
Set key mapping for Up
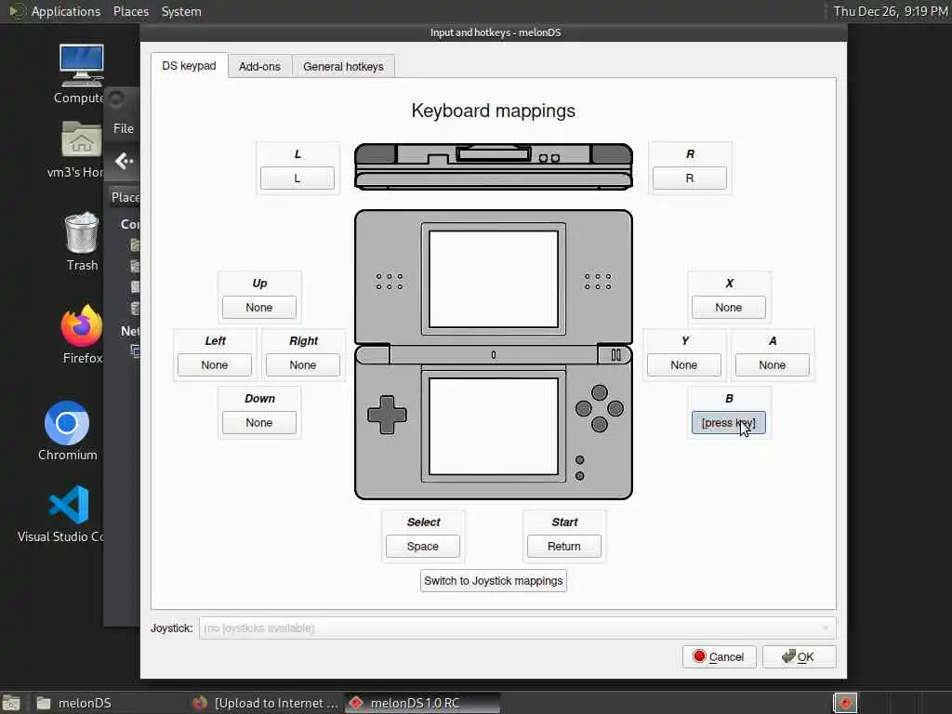coord(258,307)
